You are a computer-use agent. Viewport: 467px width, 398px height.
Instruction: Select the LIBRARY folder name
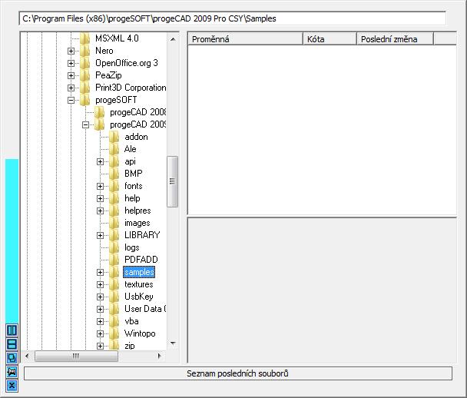coord(142,235)
